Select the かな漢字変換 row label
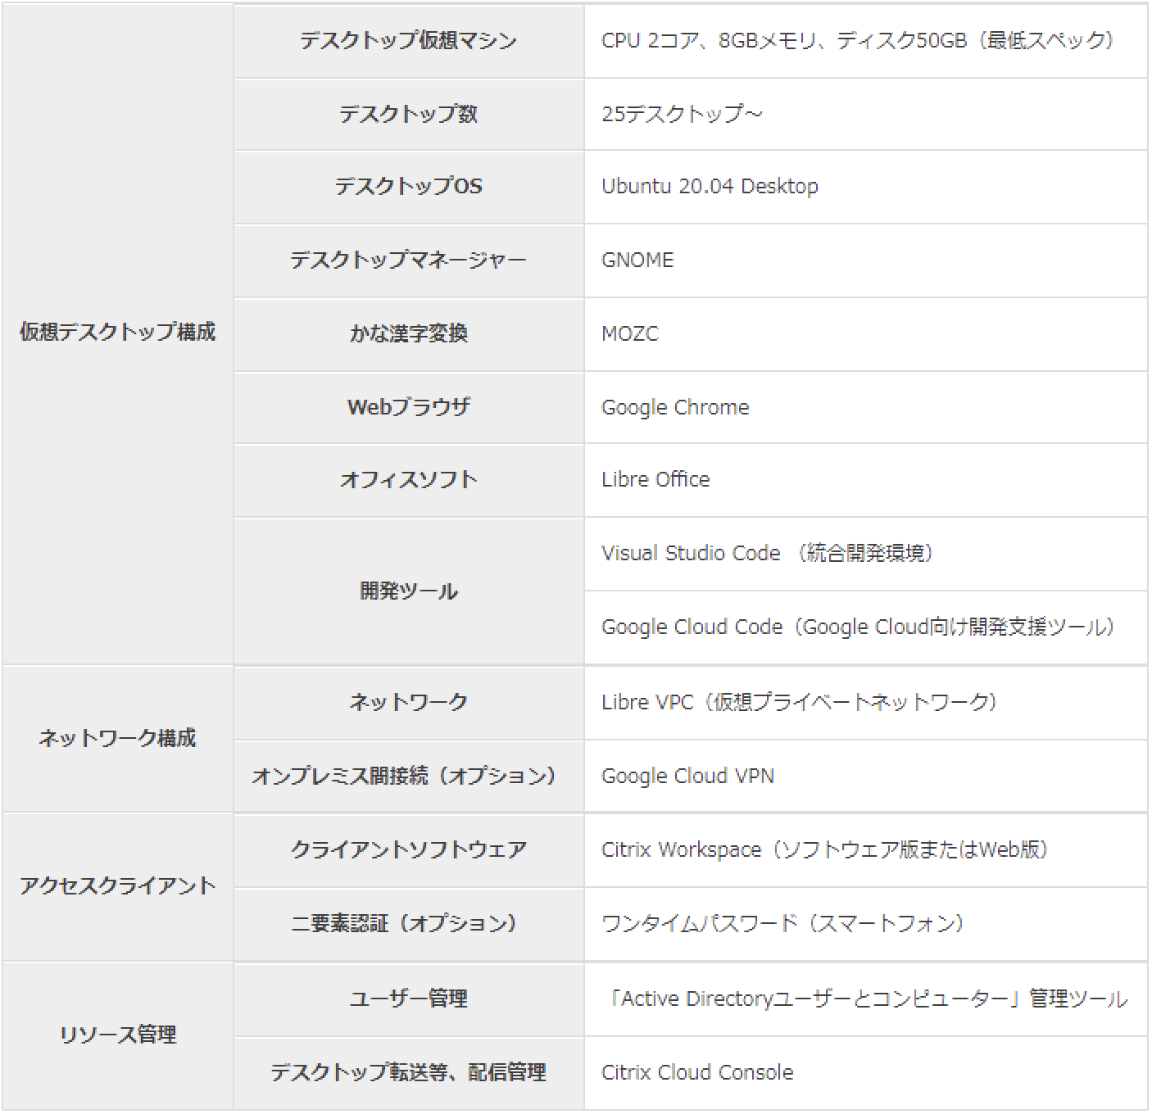Screen dimensions: 1152x1114 (x=408, y=333)
